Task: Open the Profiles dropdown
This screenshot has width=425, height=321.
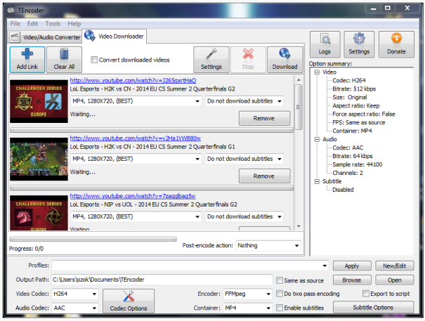Action: click(x=190, y=266)
